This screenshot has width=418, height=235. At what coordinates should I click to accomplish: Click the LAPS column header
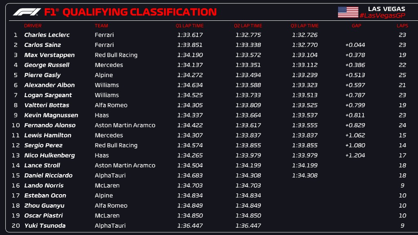(x=402, y=26)
